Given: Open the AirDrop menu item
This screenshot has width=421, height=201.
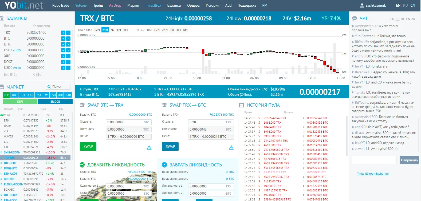Looking at the screenshot, I should point(115,5).
